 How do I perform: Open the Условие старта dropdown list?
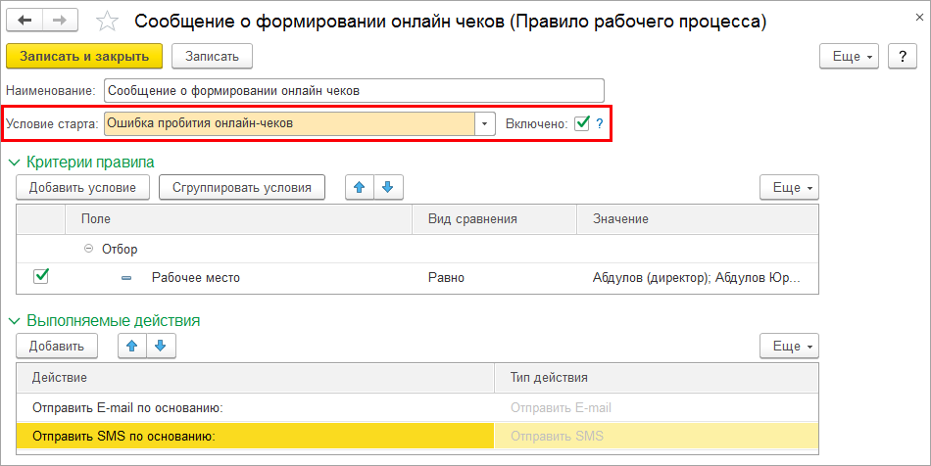point(484,124)
